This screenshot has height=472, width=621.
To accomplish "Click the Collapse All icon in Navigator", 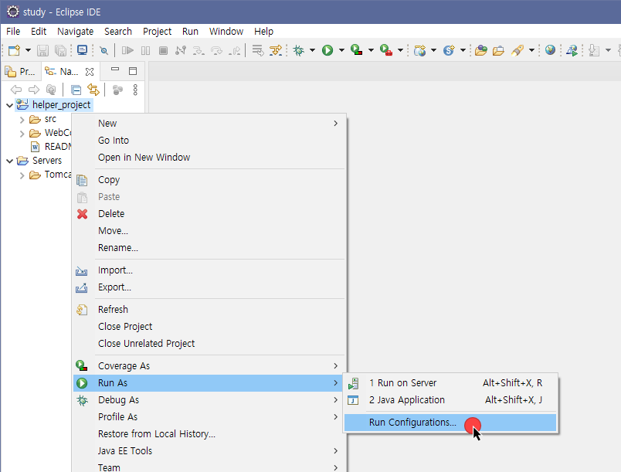I will 76,90.
